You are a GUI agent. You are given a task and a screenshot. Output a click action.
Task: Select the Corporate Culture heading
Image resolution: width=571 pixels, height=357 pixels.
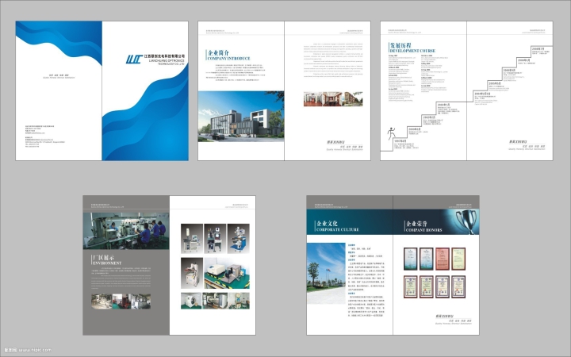[337, 226]
